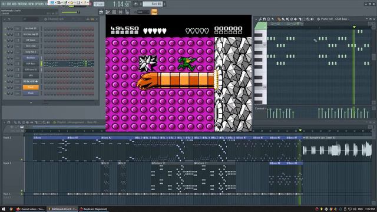Open the EDIT menu
The height and width of the screenshot is (212, 377).
[9, 4]
